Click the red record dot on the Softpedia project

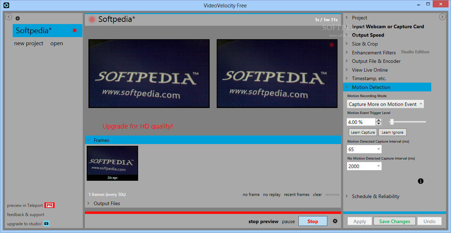pyautogui.click(x=75, y=30)
